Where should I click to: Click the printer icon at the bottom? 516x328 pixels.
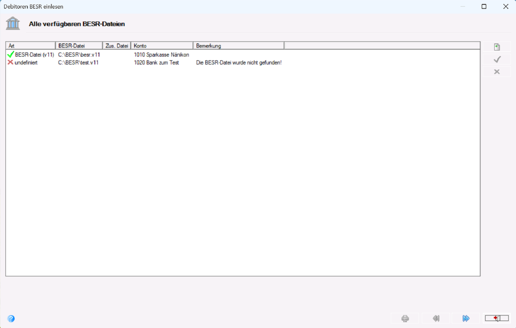click(x=405, y=318)
